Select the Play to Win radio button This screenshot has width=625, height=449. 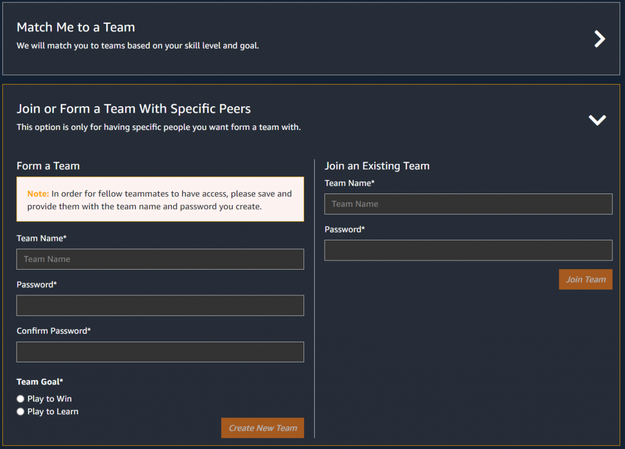click(20, 399)
